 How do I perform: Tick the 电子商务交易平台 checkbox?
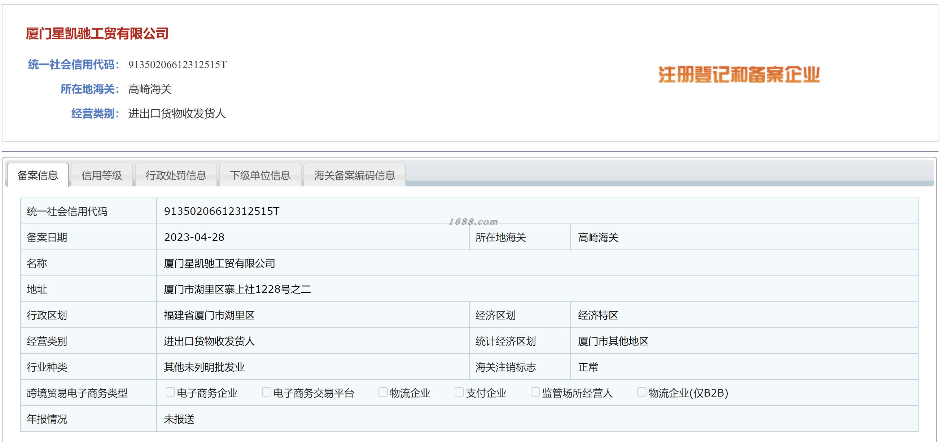click(x=266, y=392)
